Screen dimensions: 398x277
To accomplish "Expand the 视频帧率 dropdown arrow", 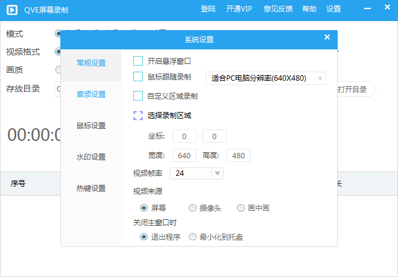I will point(217,173).
